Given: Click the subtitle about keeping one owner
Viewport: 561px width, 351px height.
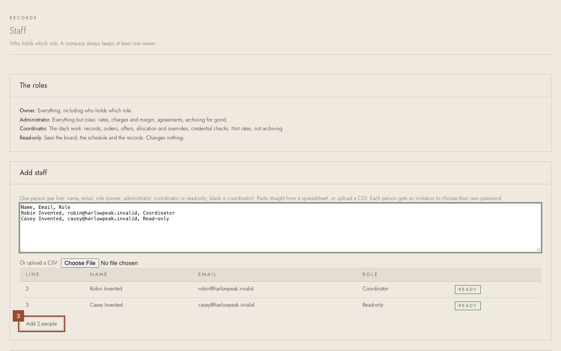Looking at the screenshot, I should pyautogui.click(x=83, y=43).
